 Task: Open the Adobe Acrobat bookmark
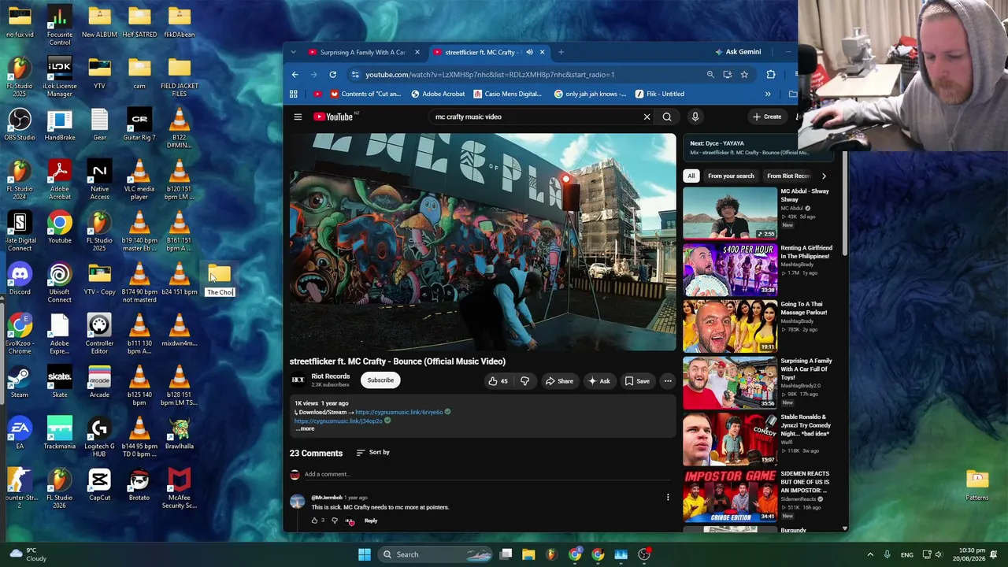coord(438,94)
